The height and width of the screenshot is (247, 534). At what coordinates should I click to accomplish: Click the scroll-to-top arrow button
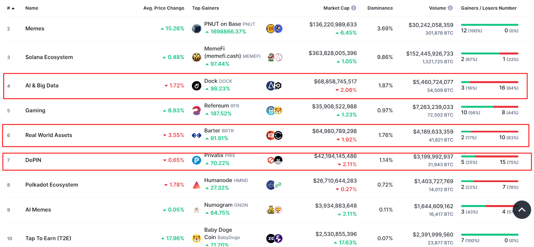[x=522, y=210]
